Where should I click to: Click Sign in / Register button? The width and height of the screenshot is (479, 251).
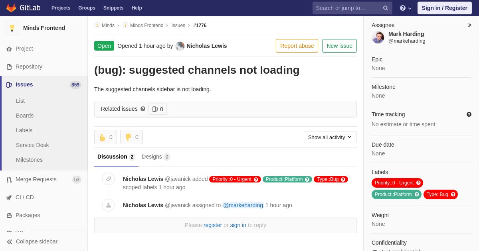[x=445, y=8]
